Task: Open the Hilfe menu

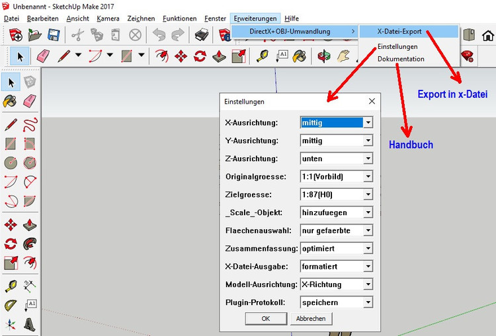Action: coord(292,18)
